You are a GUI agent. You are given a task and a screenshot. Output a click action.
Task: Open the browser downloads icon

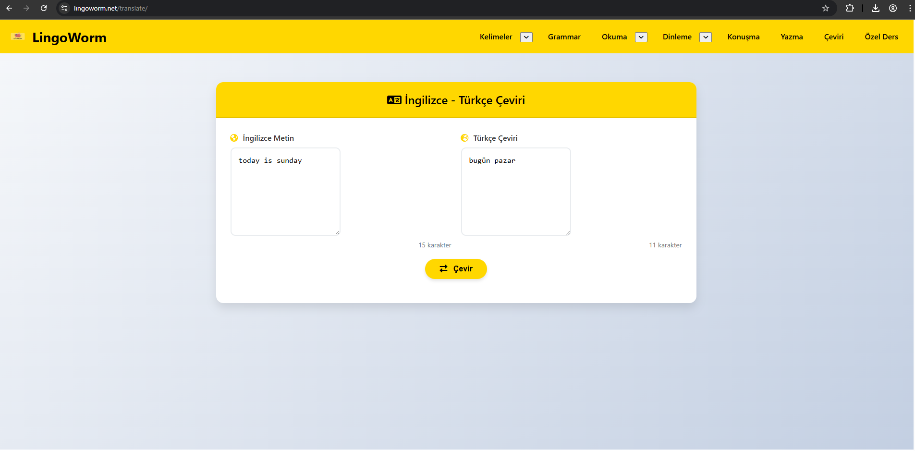876,8
